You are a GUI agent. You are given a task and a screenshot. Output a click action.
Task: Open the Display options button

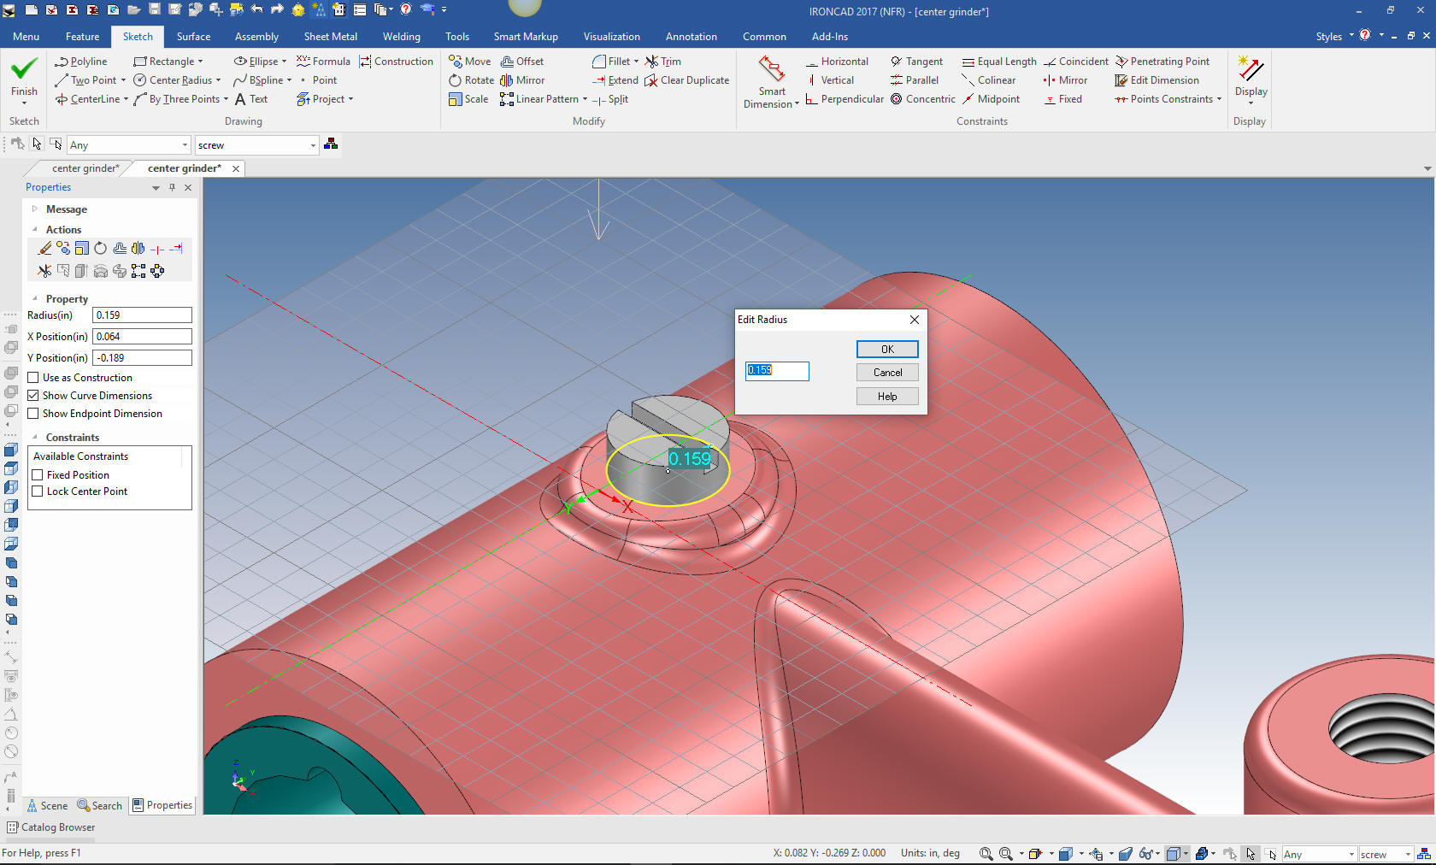point(1251,80)
